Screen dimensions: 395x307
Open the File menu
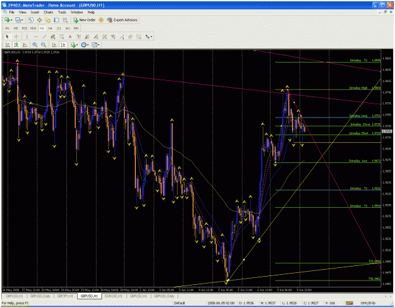point(12,12)
